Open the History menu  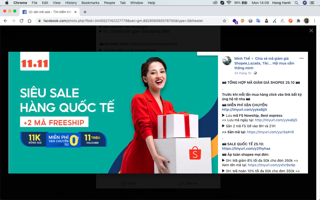tap(71, 3)
